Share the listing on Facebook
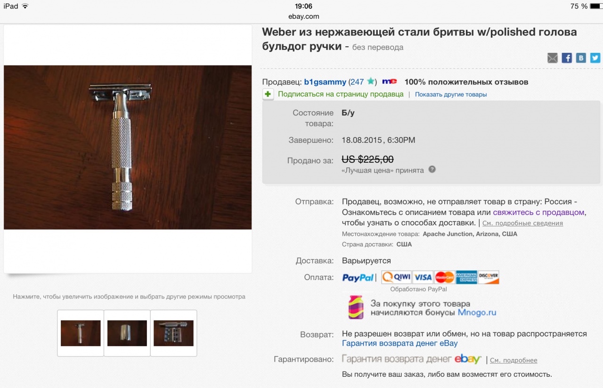 pyautogui.click(x=567, y=58)
